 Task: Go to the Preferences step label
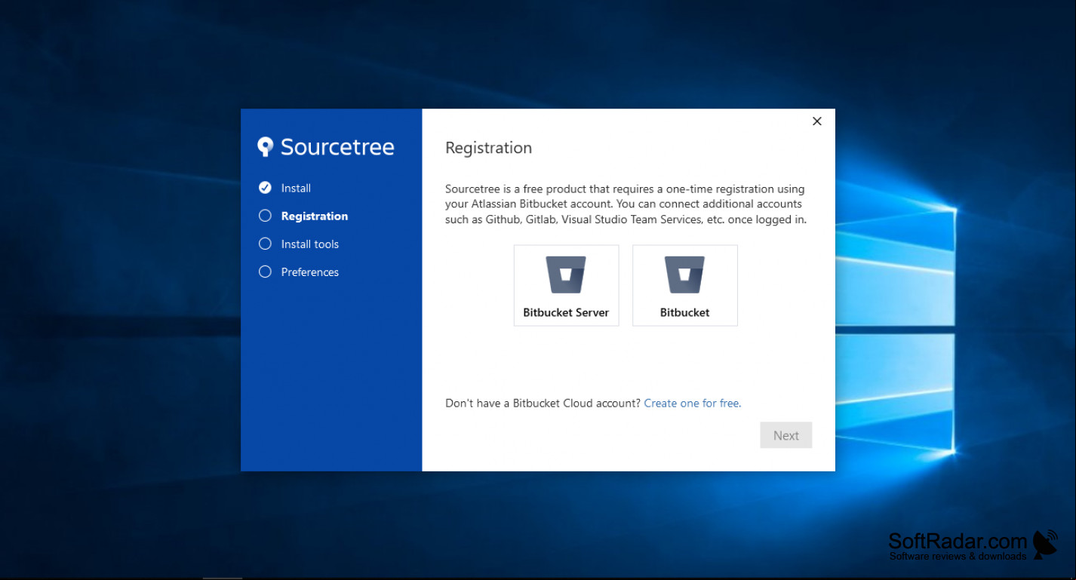310,272
